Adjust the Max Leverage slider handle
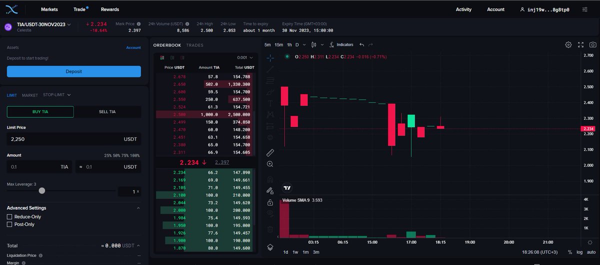 coord(41,190)
